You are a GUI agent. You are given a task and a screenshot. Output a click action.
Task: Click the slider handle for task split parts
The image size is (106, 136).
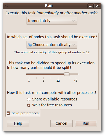67,74
